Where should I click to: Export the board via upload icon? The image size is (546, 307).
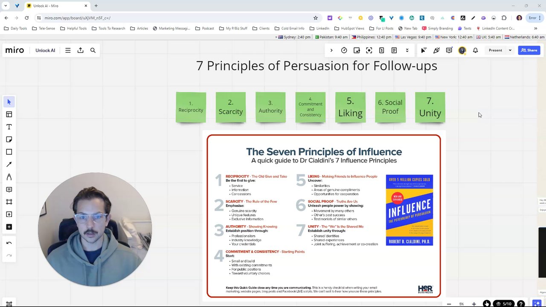80,50
